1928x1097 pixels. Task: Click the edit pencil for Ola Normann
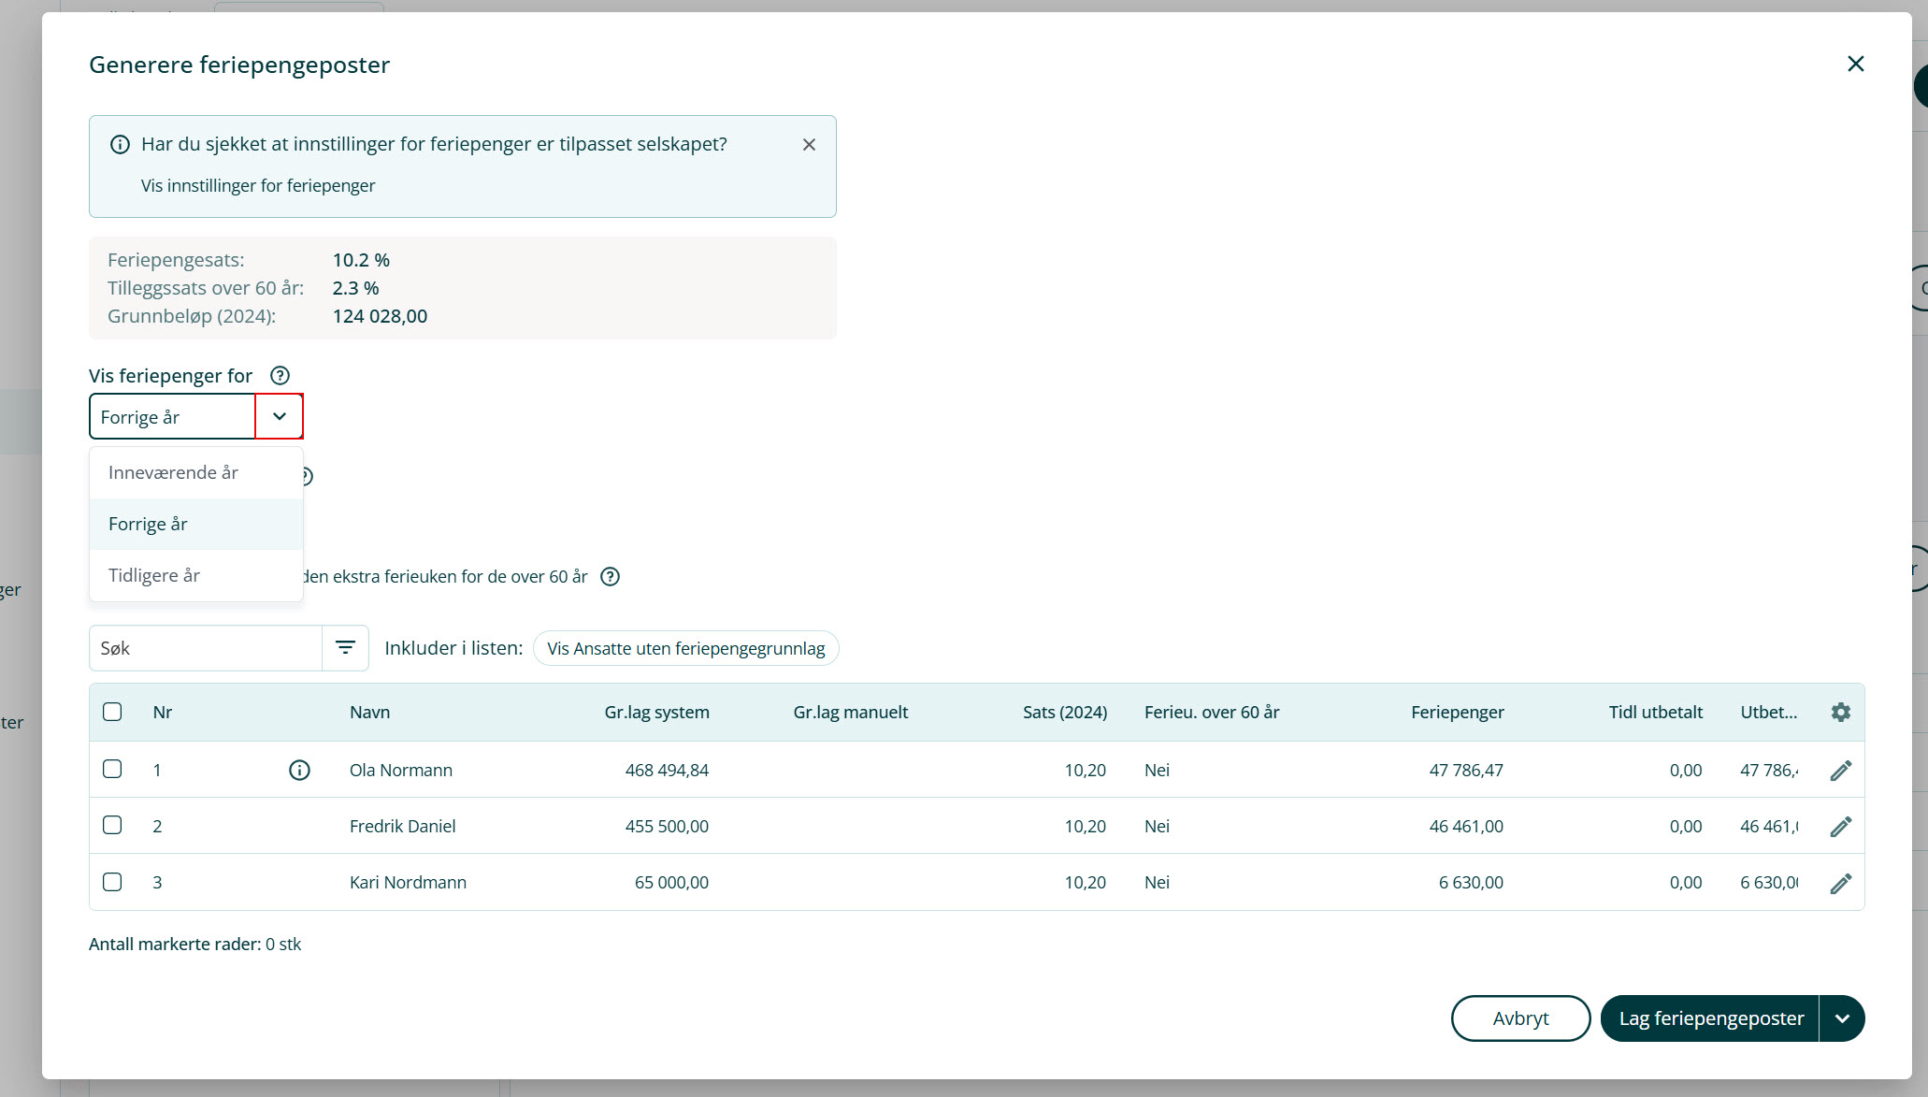tap(1840, 771)
